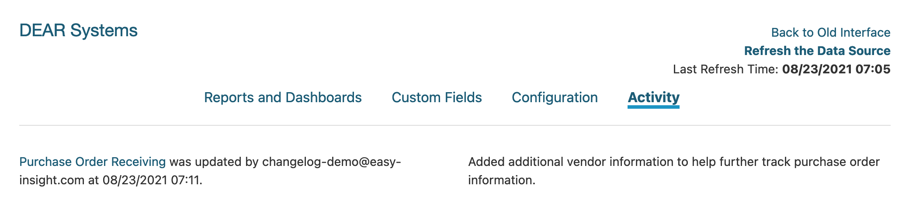The height and width of the screenshot is (200, 909).
Task: Refresh the data source
Action: pyautogui.click(x=817, y=51)
